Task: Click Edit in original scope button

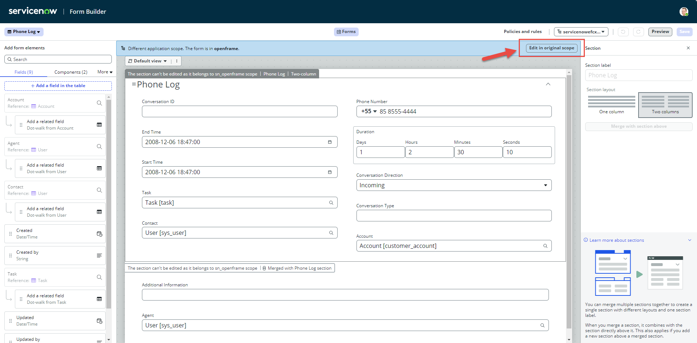Action: click(551, 48)
